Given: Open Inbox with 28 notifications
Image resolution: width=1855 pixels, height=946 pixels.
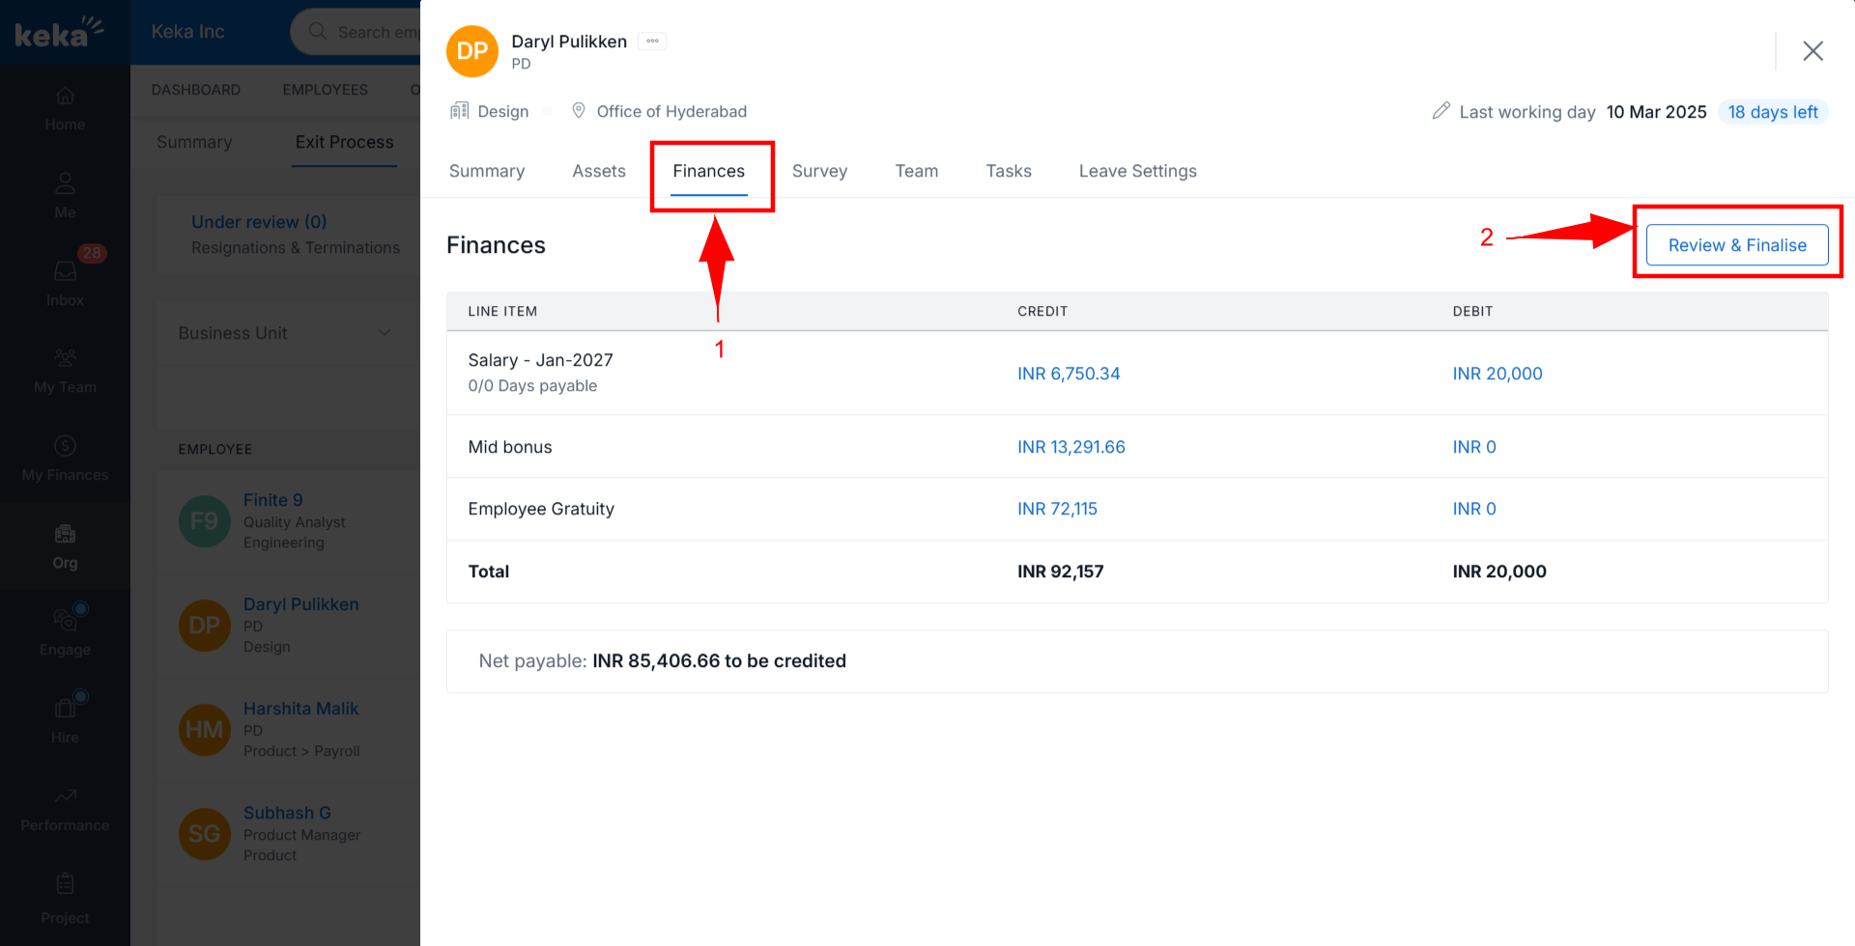Looking at the screenshot, I should 65,272.
